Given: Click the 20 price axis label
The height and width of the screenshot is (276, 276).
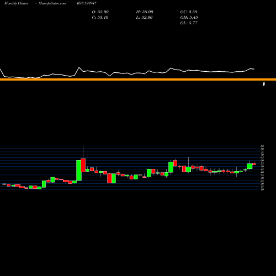Looking at the screenshot, I should click(262, 184).
